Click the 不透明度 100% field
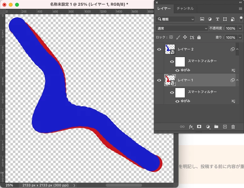The height and width of the screenshot is (188, 244). click(231, 28)
